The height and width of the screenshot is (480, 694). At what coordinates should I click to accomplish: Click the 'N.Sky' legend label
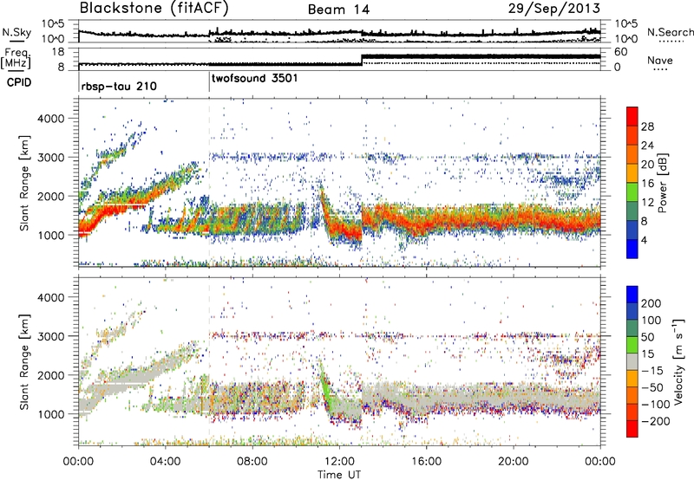16,32
